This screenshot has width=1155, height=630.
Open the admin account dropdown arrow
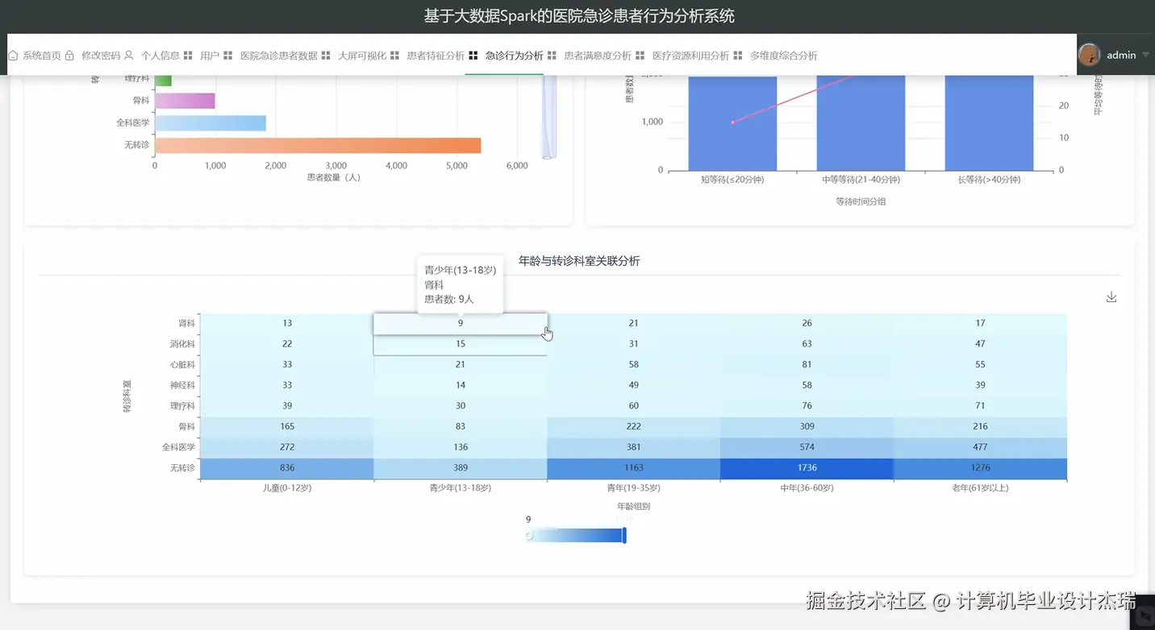click(x=1145, y=55)
